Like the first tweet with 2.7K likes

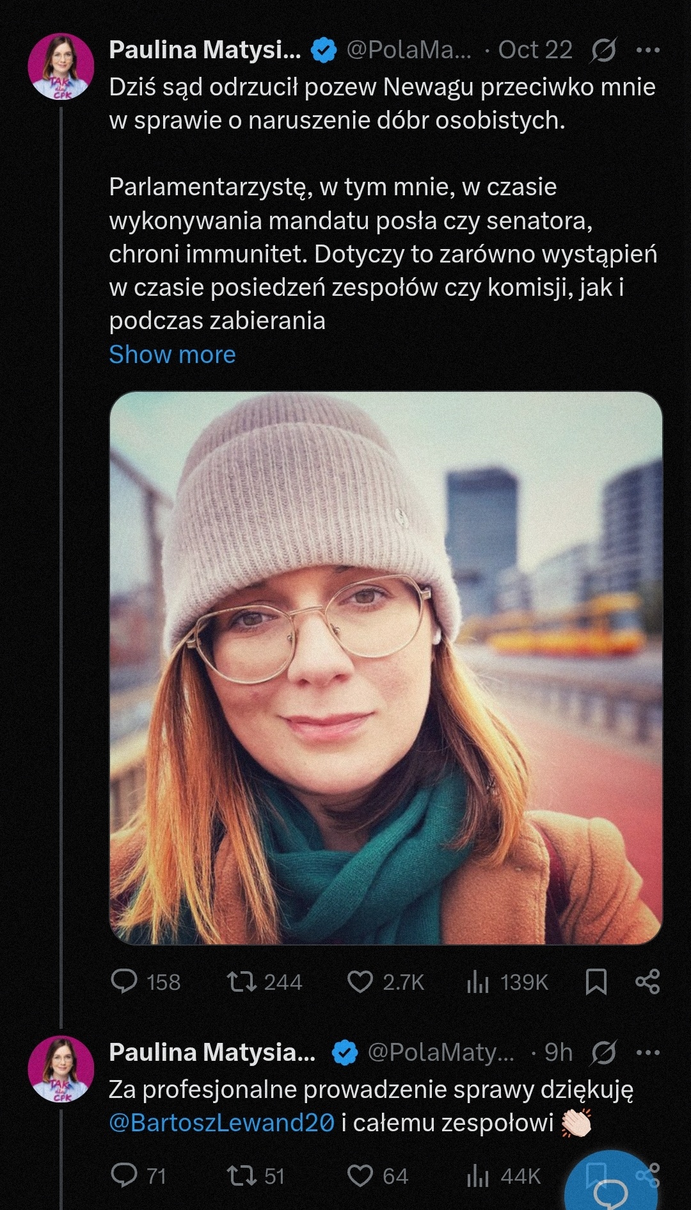pyautogui.click(x=385, y=981)
